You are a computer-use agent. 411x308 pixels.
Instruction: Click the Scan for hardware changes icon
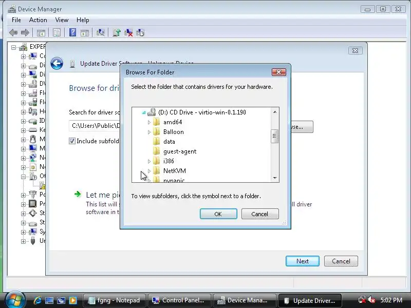(100, 32)
